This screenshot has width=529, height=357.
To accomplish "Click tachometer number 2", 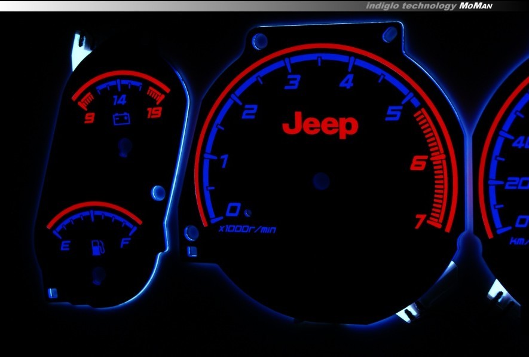I will point(249,112).
